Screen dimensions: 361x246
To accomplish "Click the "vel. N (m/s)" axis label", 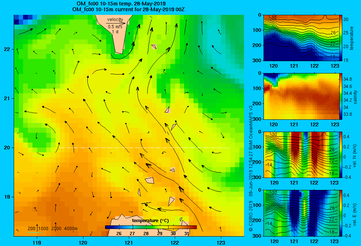I will 355,156.
